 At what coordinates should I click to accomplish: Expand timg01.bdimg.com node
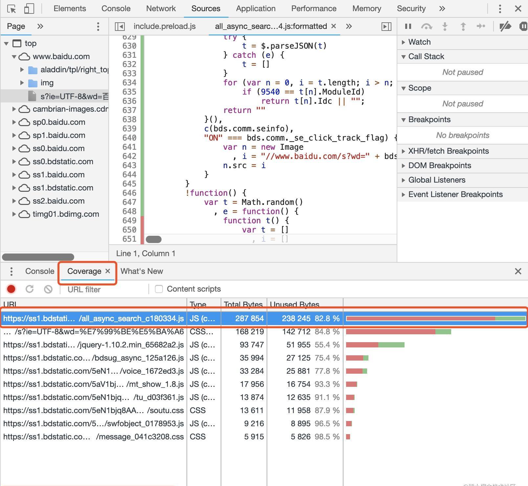click(x=14, y=214)
